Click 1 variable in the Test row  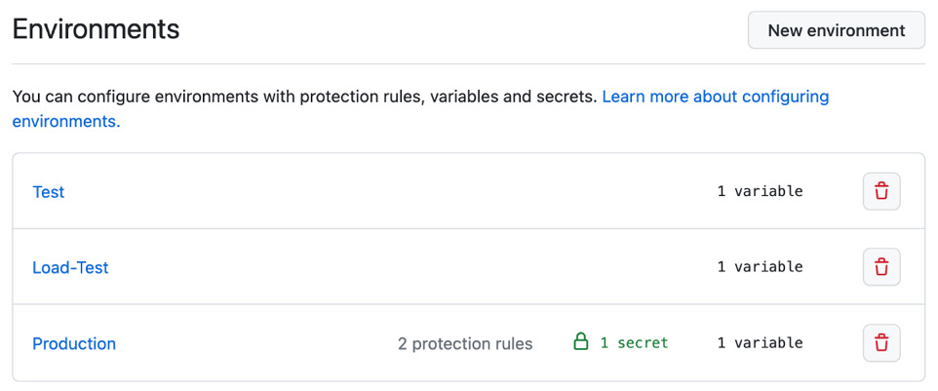point(760,191)
